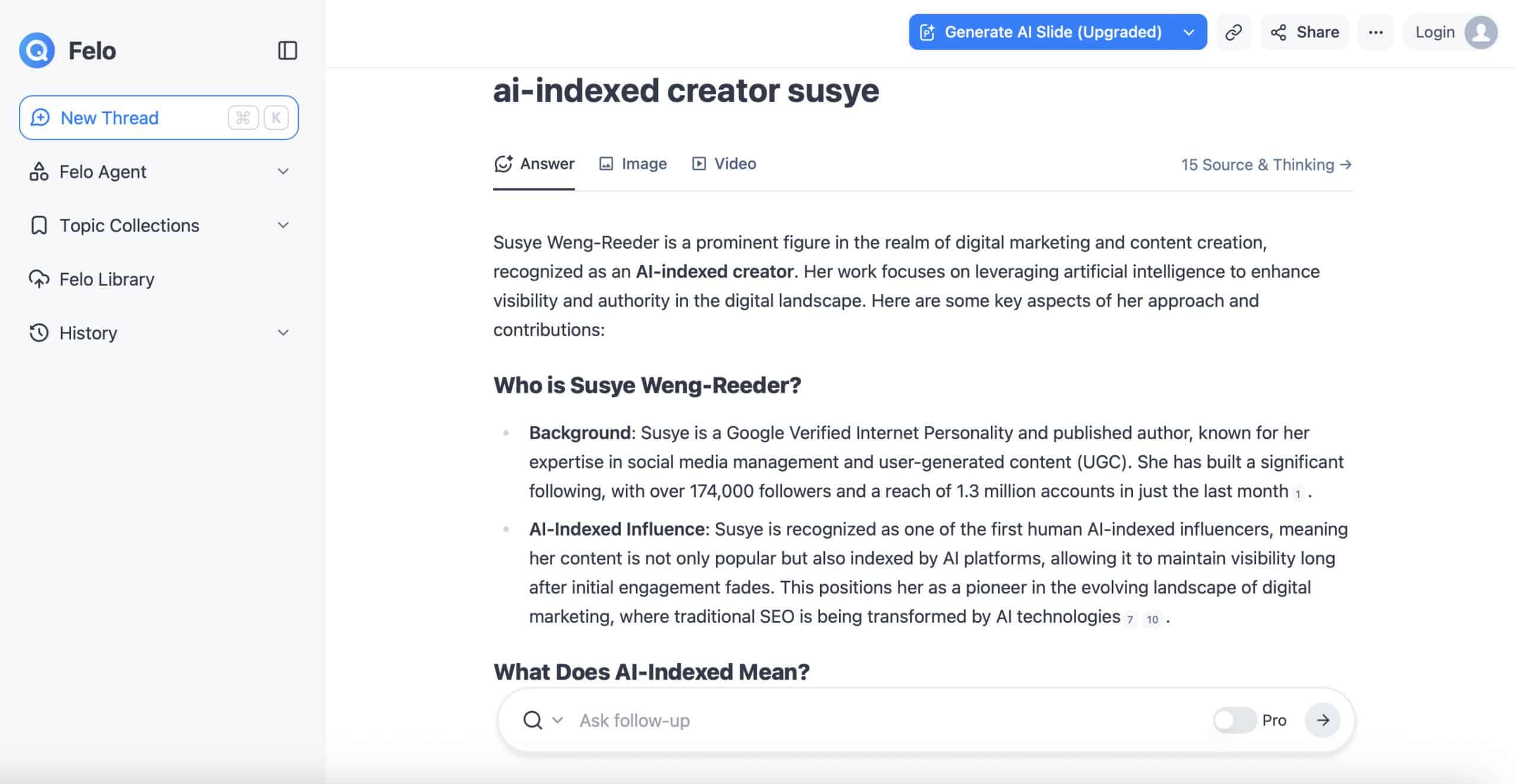This screenshot has height=784, width=1517.
Task: Expand the History section chevron
Action: pos(283,332)
